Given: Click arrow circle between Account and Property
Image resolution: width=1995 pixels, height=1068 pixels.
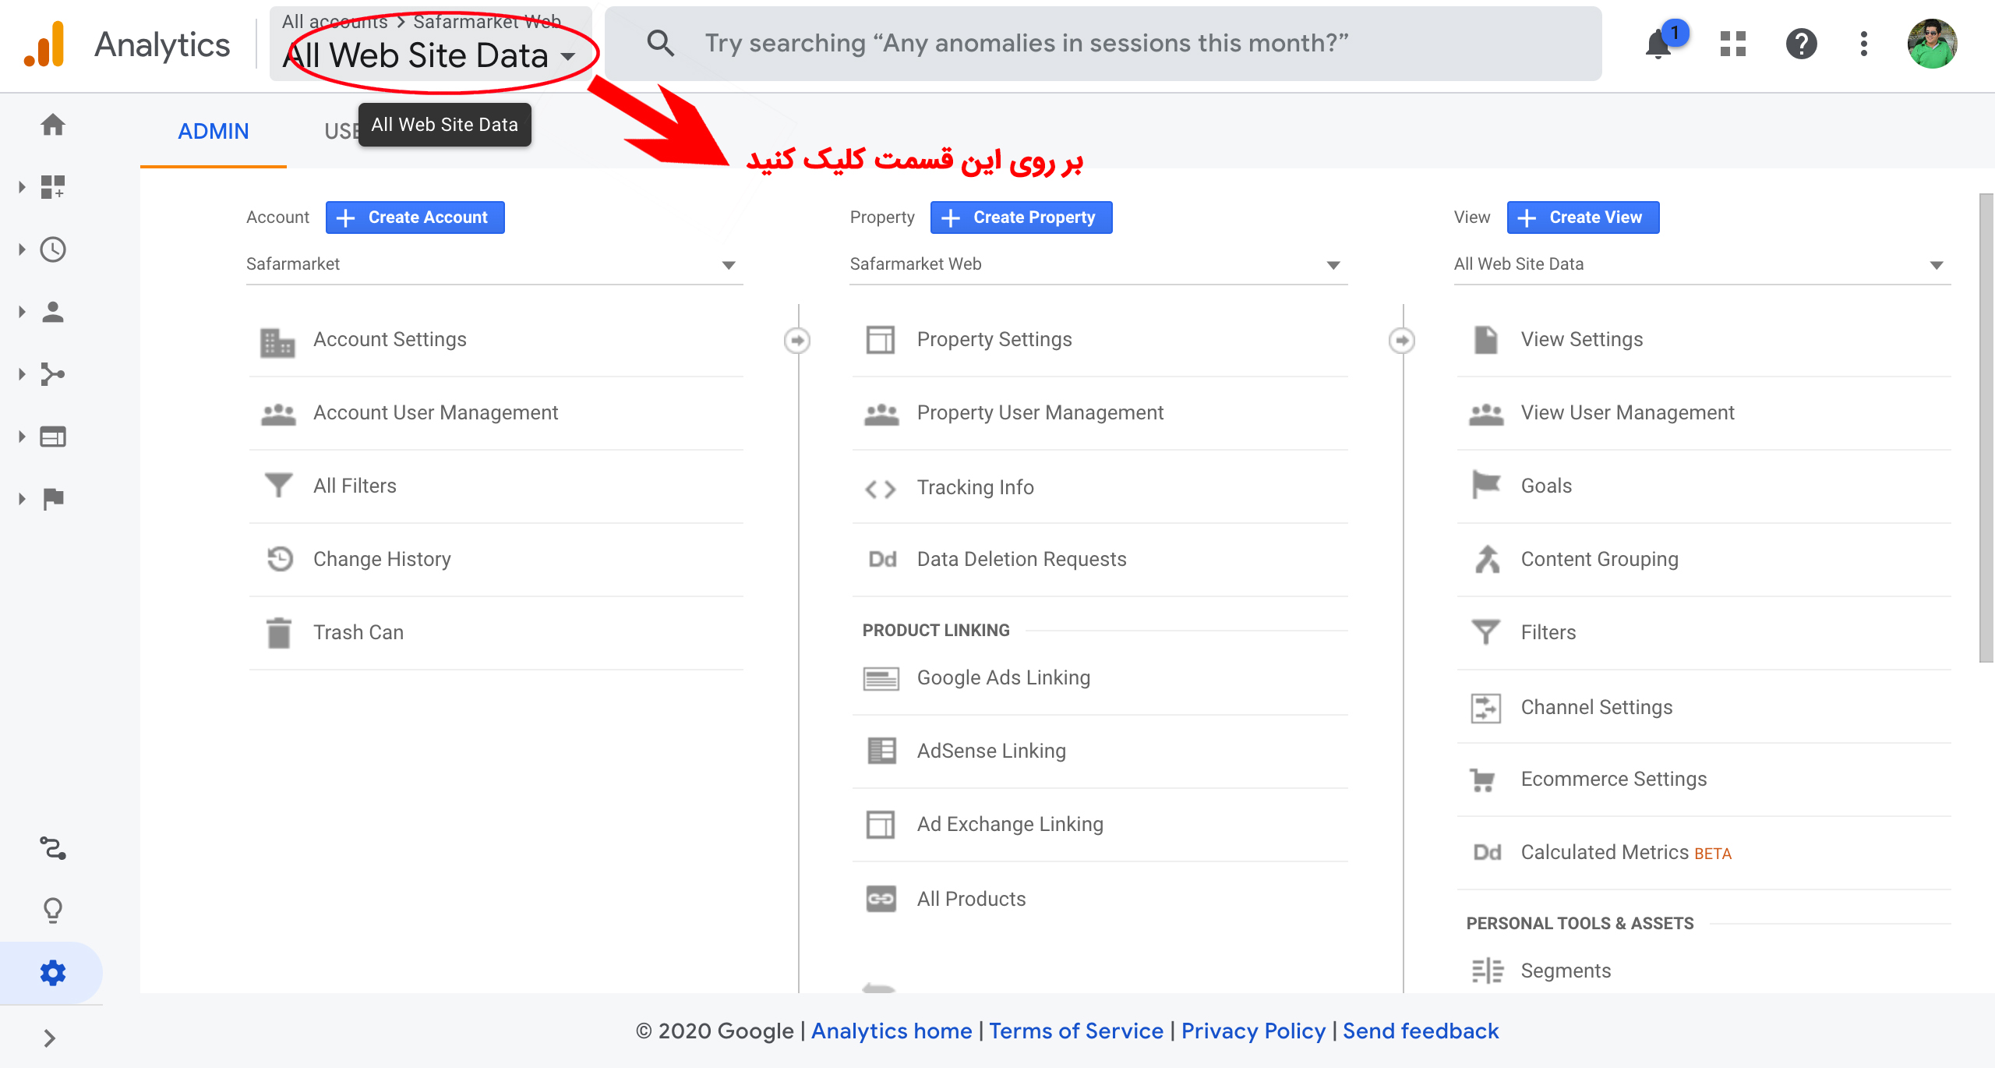Looking at the screenshot, I should [x=797, y=340].
